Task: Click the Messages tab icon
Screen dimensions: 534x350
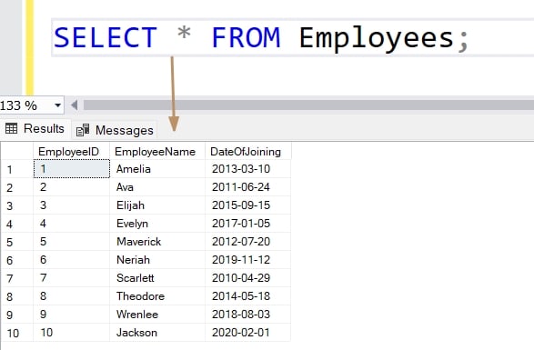Action: click(83, 130)
